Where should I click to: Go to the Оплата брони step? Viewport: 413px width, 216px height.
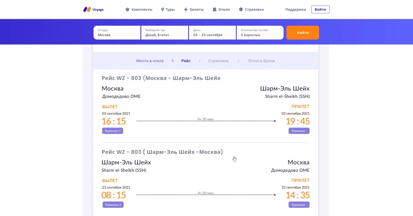pos(261,61)
